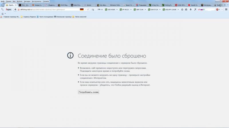Viewport: 229px width, 128px height.
Task: Open the Закладки menu
Action: [x=27, y=1]
